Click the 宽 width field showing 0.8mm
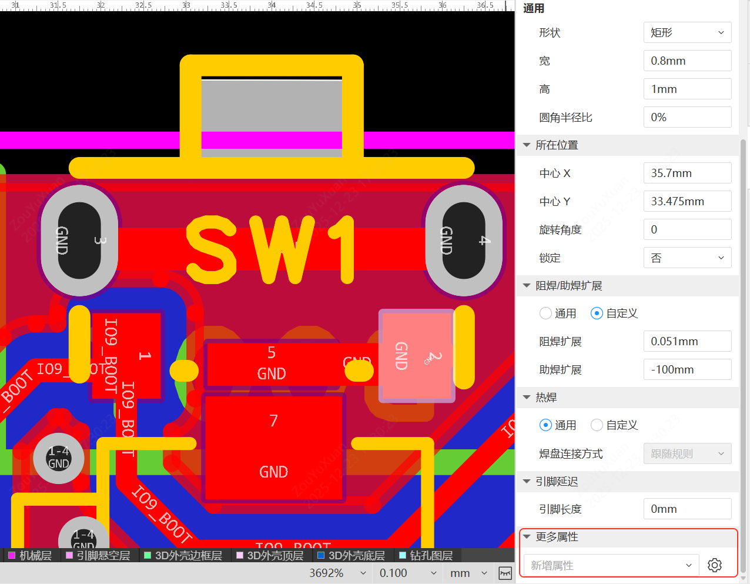The width and height of the screenshot is (750, 584). pos(687,61)
